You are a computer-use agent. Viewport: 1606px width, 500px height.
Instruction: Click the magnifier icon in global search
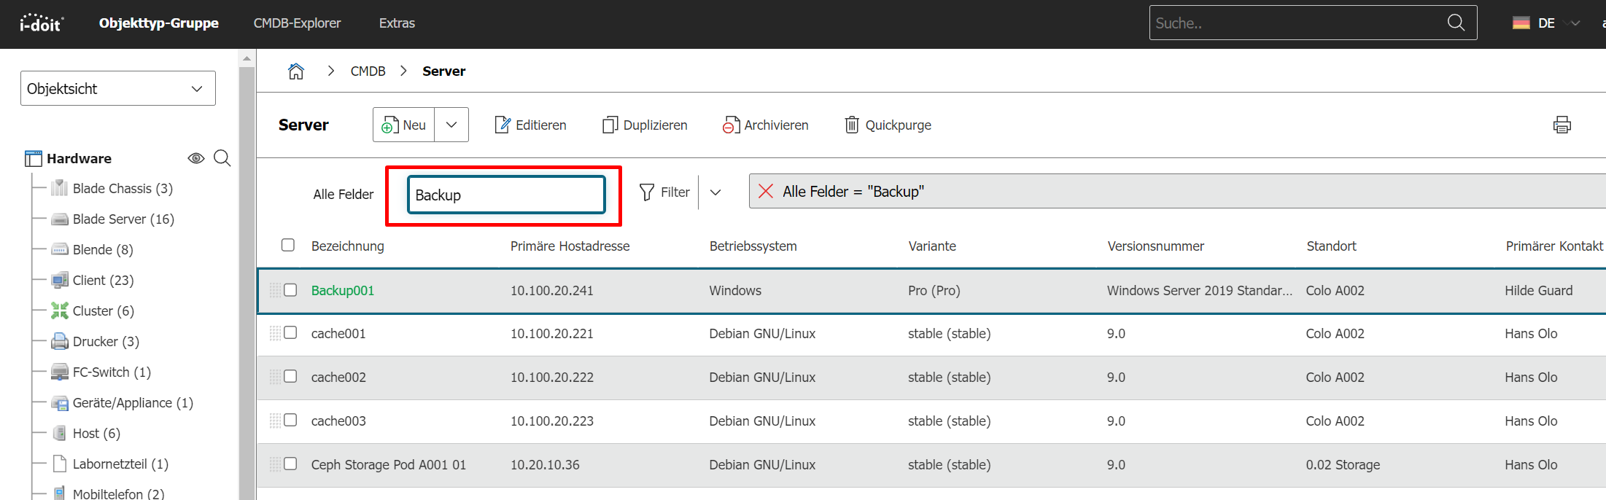[1456, 23]
